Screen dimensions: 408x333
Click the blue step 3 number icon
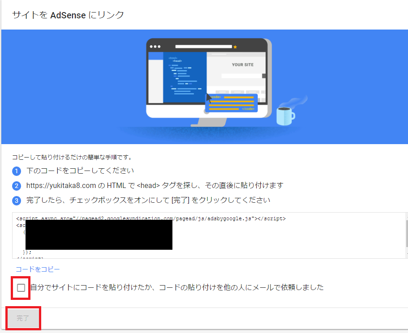tap(17, 200)
